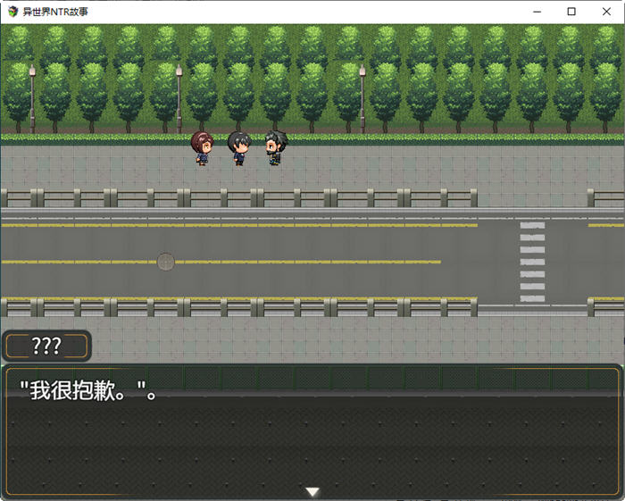Viewport: 625px width, 501px height.
Task: Click the round manhole cover on the road
Action: [x=166, y=262]
